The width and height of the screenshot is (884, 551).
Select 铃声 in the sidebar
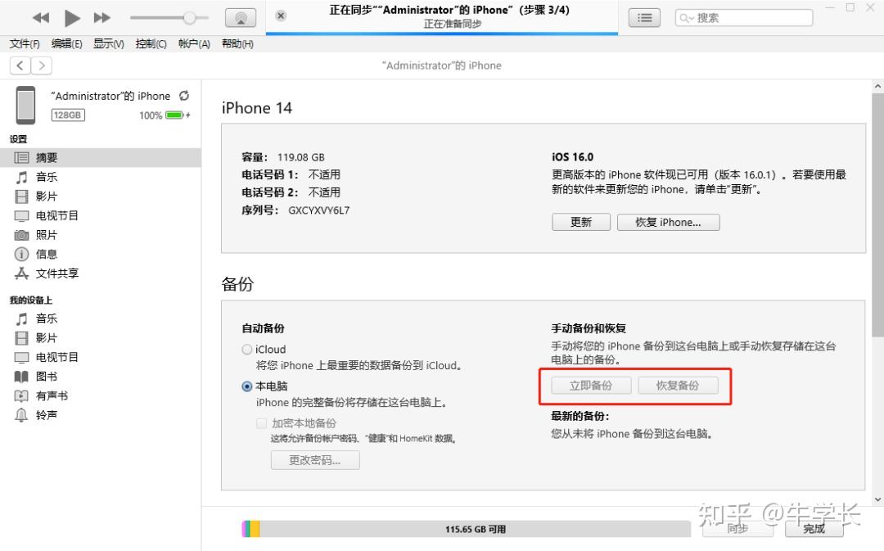pos(101,415)
